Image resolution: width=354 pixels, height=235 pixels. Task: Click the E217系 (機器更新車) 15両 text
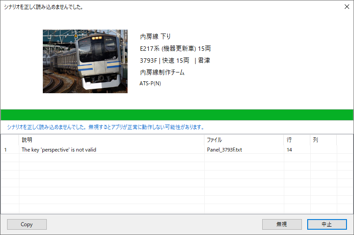(x=175, y=49)
